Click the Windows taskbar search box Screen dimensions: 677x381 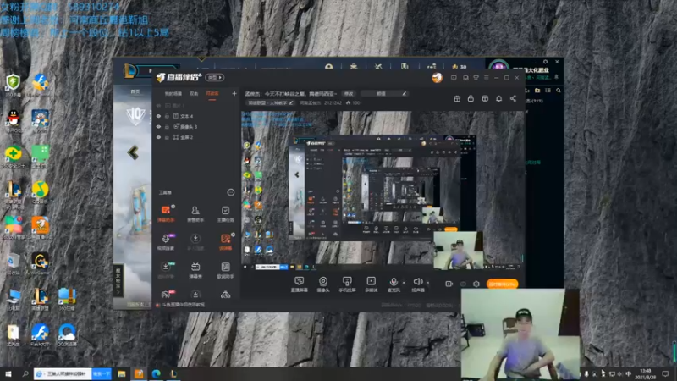point(63,373)
